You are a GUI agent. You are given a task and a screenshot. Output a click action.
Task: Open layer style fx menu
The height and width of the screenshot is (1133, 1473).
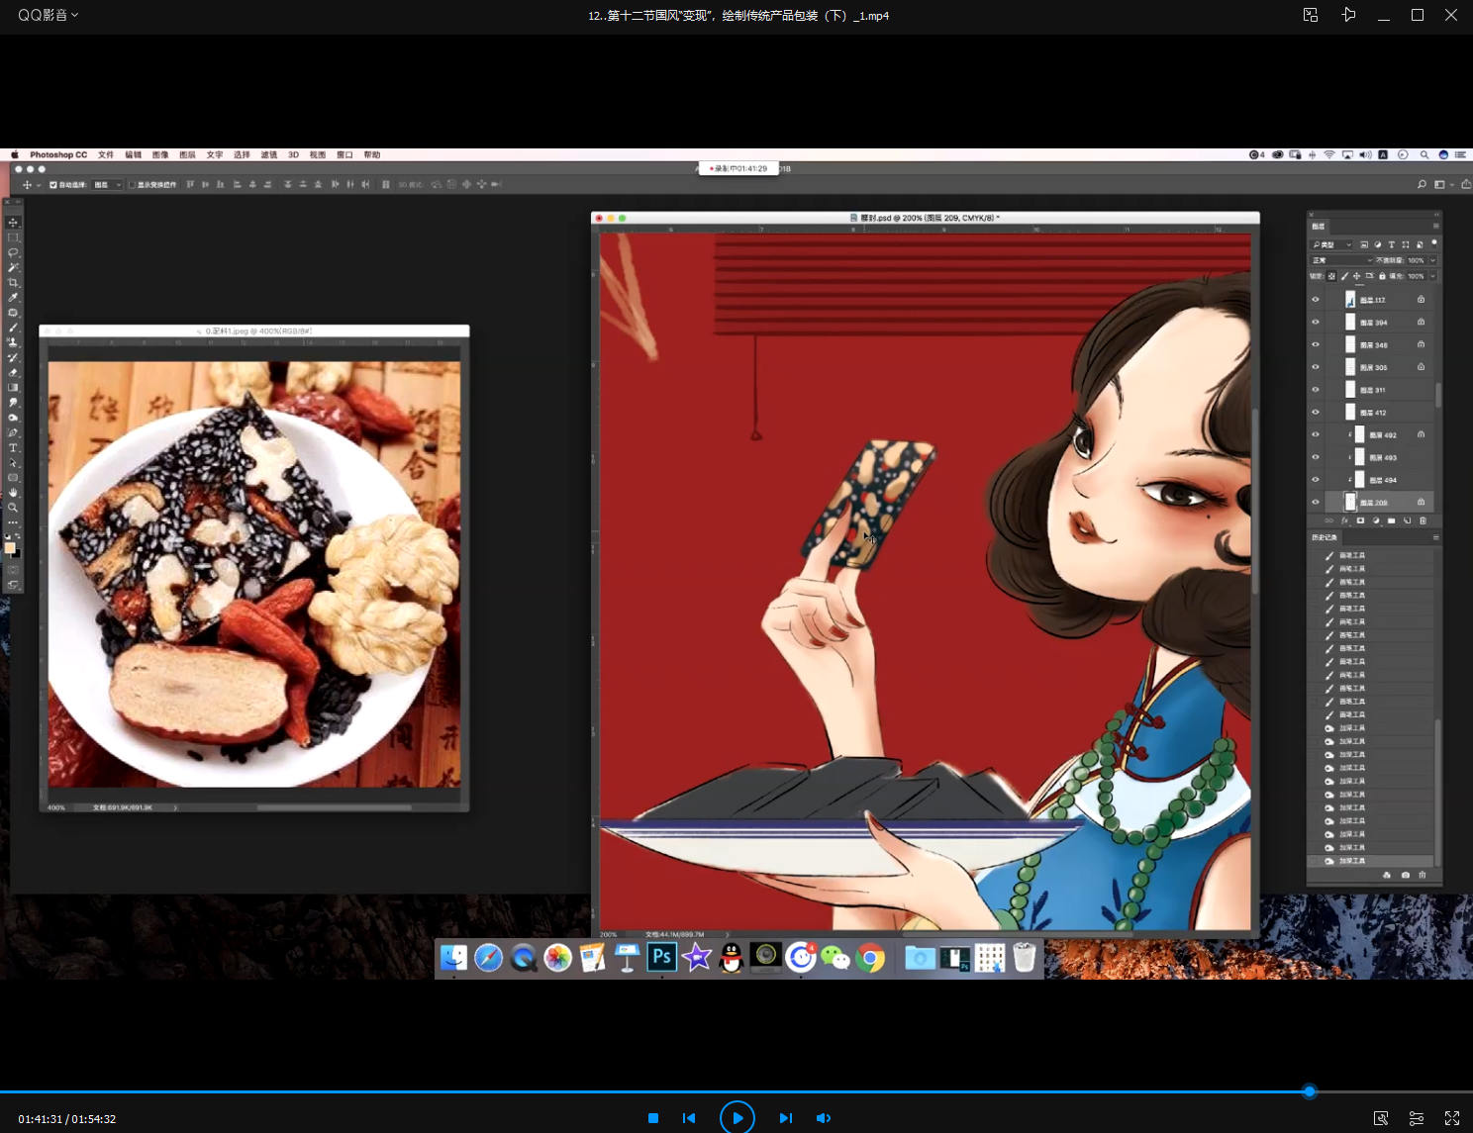tap(1344, 520)
